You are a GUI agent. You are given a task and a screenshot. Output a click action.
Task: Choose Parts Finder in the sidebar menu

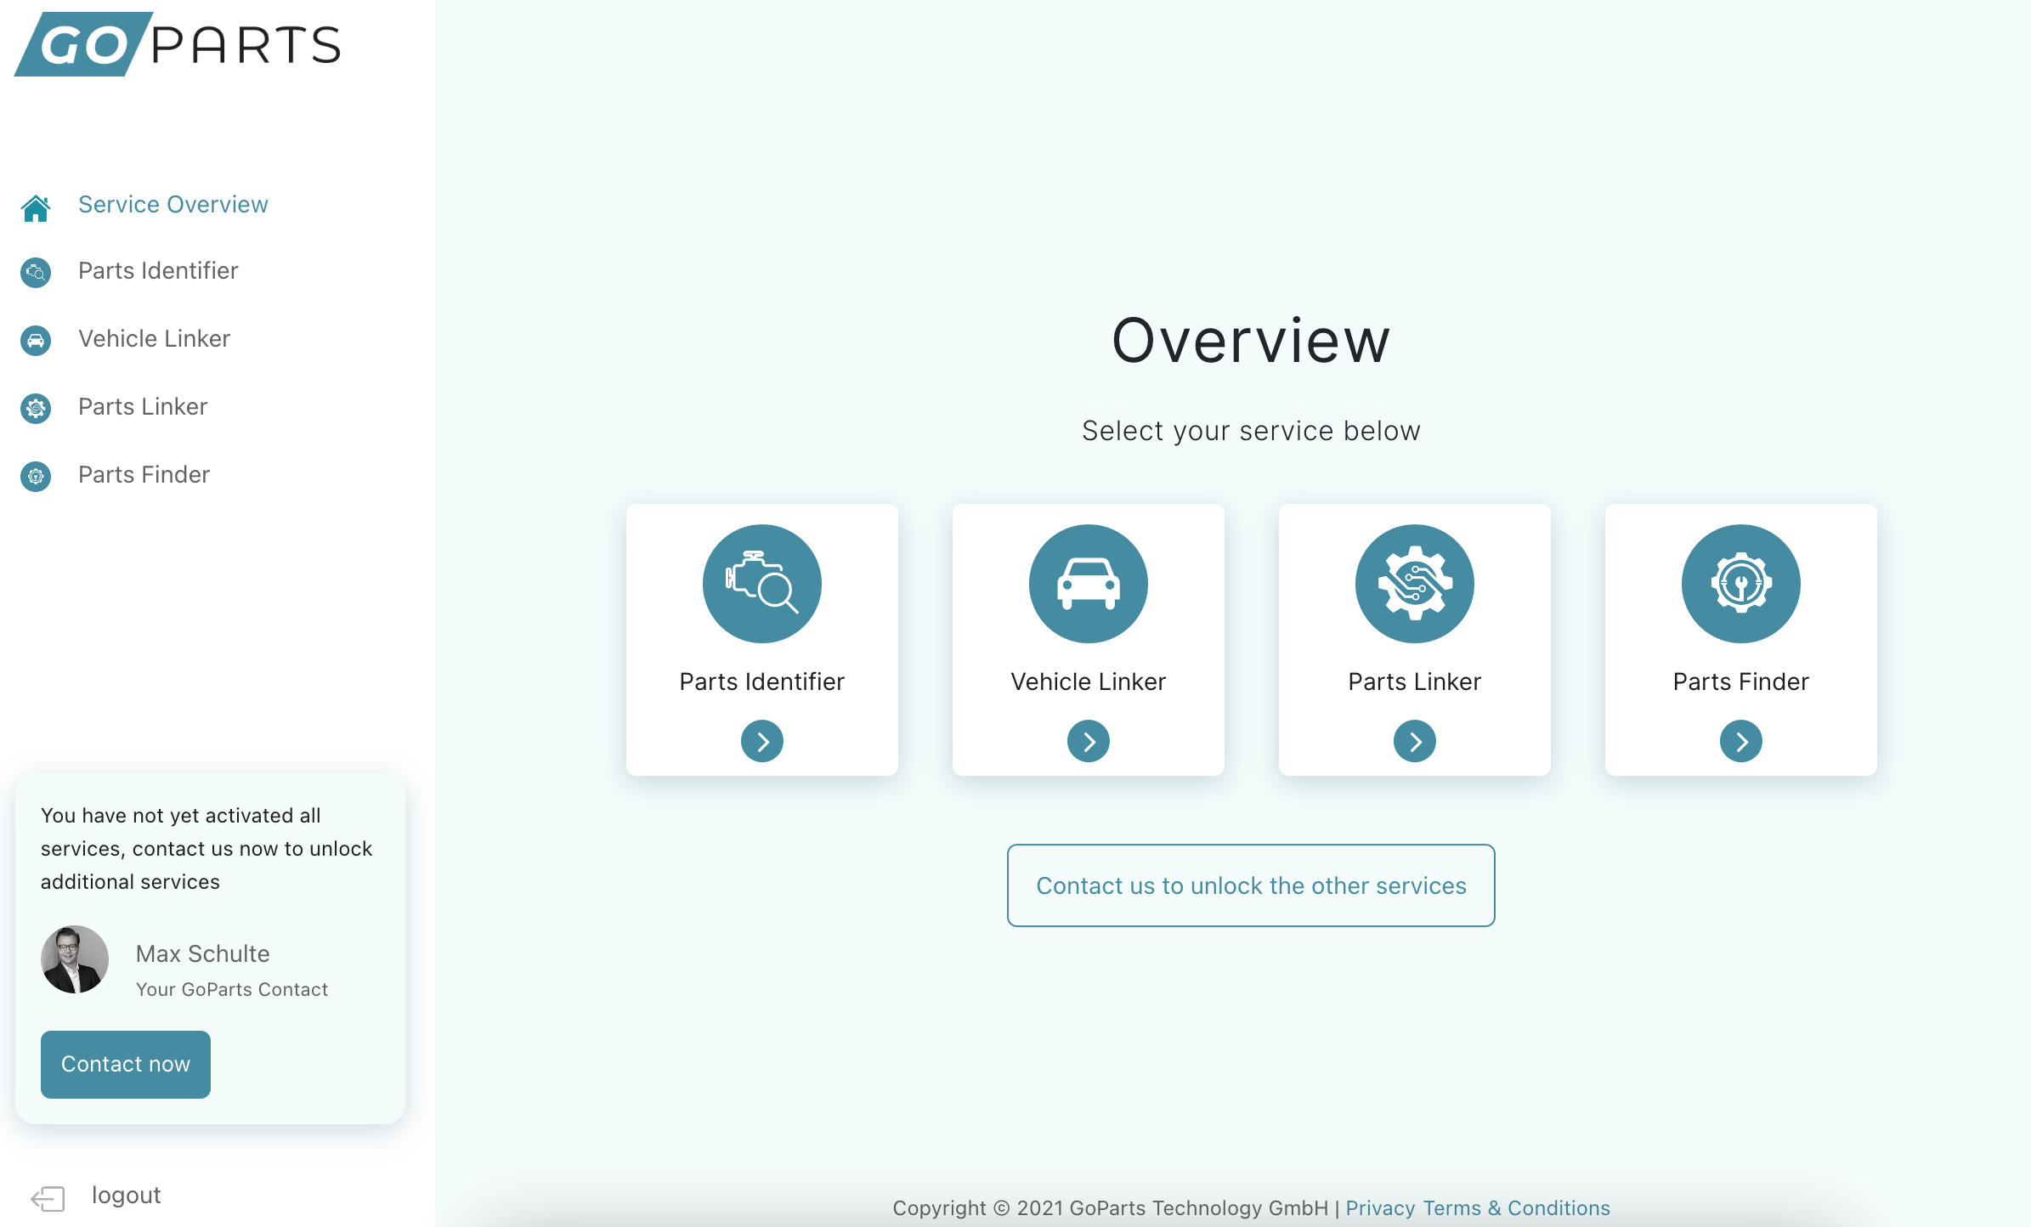[x=144, y=474]
